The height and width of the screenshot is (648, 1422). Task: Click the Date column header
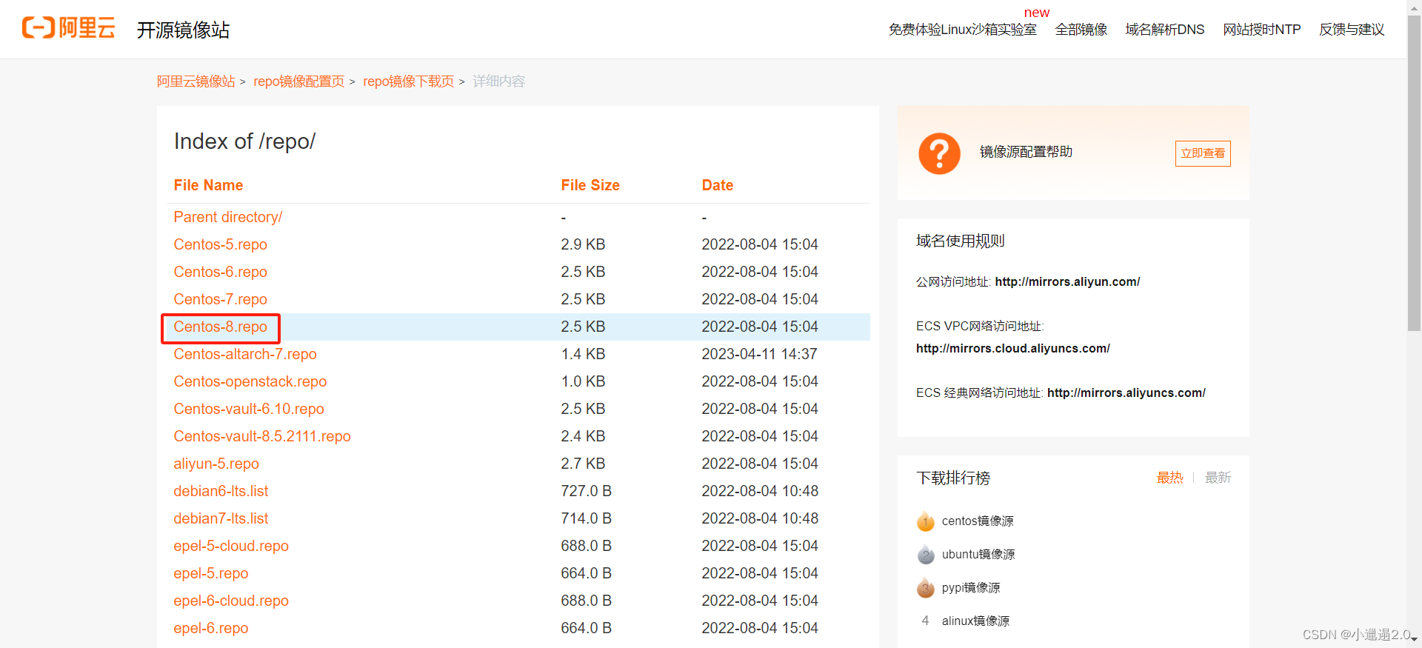(718, 185)
